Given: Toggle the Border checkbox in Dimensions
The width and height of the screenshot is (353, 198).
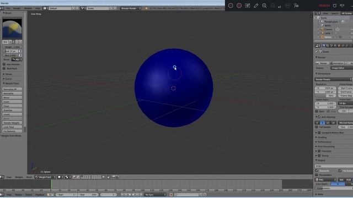Looking at the screenshot, I should (317, 111).
